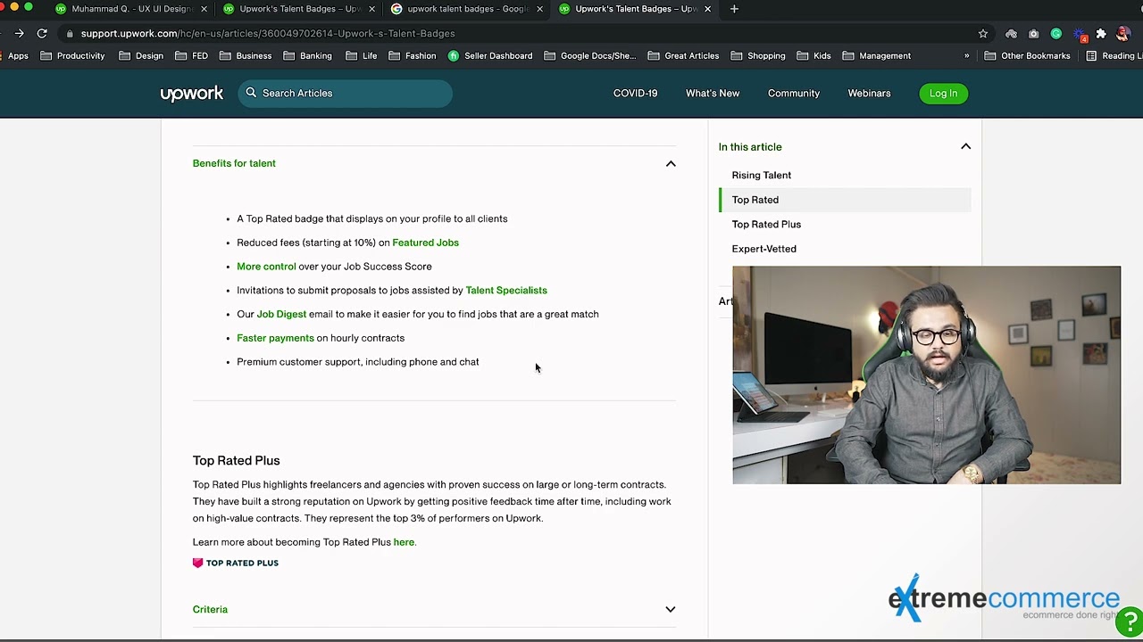Open the Job Digest link
This screenshot has height=642, width=1143.
point(281,314)
